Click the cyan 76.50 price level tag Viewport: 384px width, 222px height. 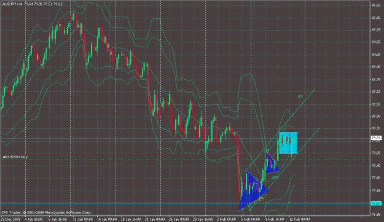tap(376, 203)
